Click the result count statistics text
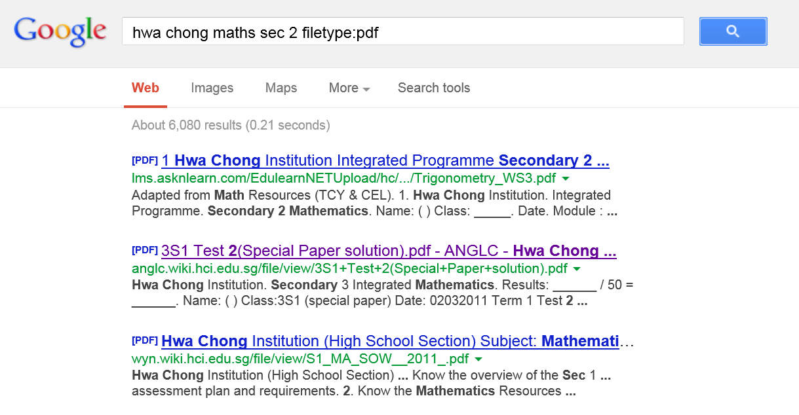799x415 pixels. click(231, 125)
